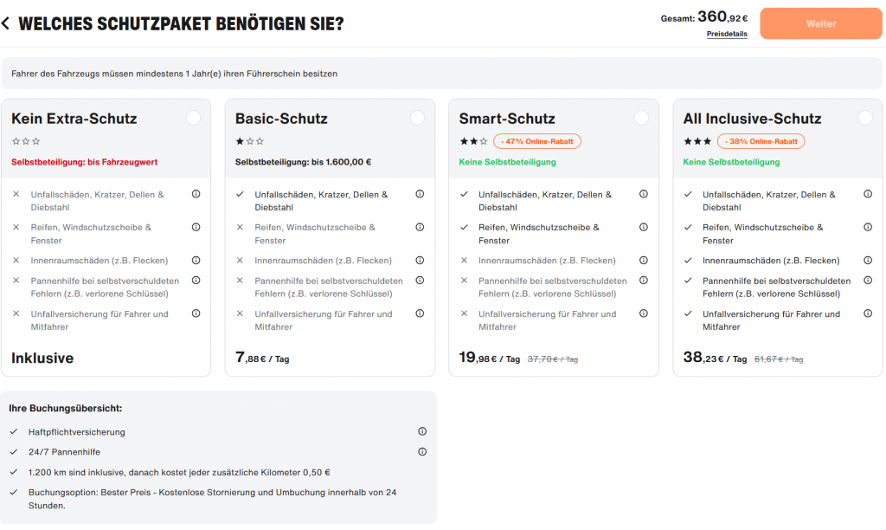Choose the All Inclusive-Schutz radio button
Screen dimensions: 886x530
[865, 118]
